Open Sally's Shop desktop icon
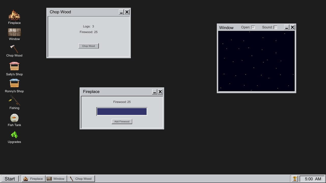Image resolution: width=326 pixels, height=183 pixels. (14, 66)
